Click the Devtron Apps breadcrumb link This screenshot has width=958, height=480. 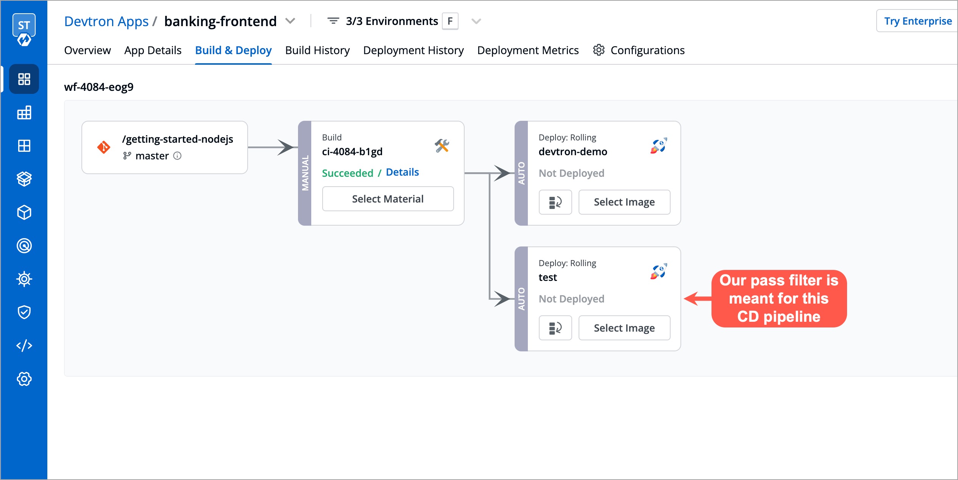point(106,21)
